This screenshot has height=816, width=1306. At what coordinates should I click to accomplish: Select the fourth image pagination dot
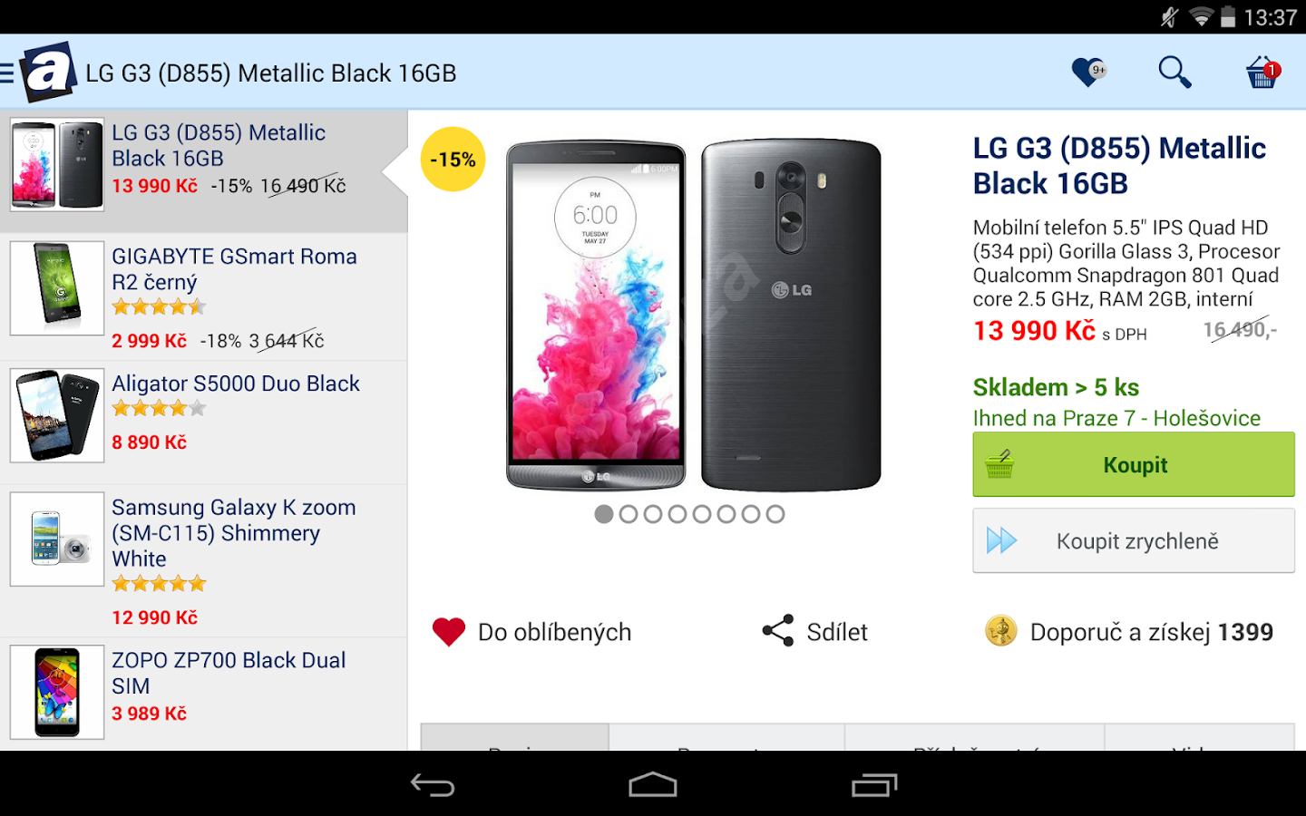pyautogui.click(x=677, y=514)
